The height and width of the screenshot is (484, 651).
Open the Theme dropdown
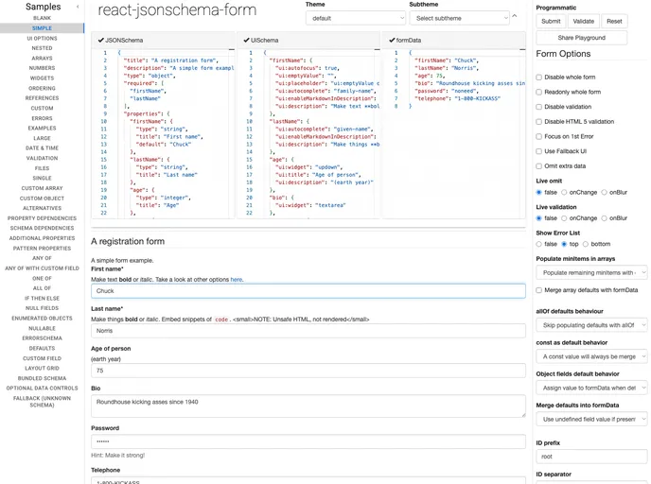coord(356,18)
